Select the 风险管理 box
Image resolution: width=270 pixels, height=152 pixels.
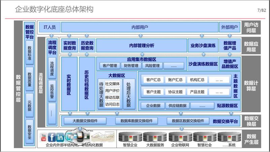pyautogui.click(x=153, y=66)
